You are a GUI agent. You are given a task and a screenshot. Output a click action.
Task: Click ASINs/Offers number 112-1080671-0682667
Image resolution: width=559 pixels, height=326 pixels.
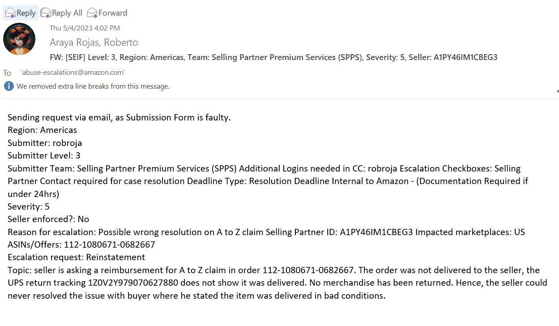[110, 244]
